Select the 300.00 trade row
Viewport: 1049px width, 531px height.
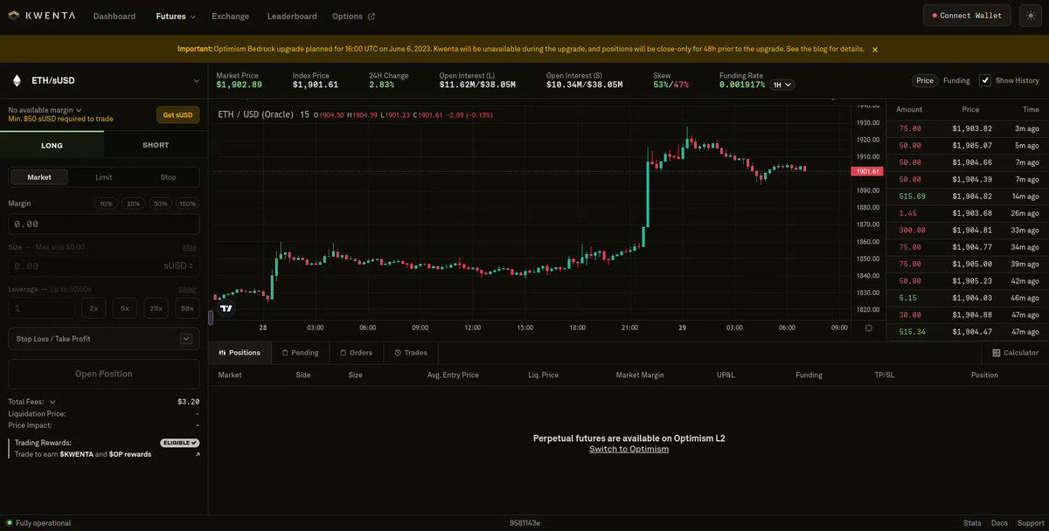[x=968, y=230]
